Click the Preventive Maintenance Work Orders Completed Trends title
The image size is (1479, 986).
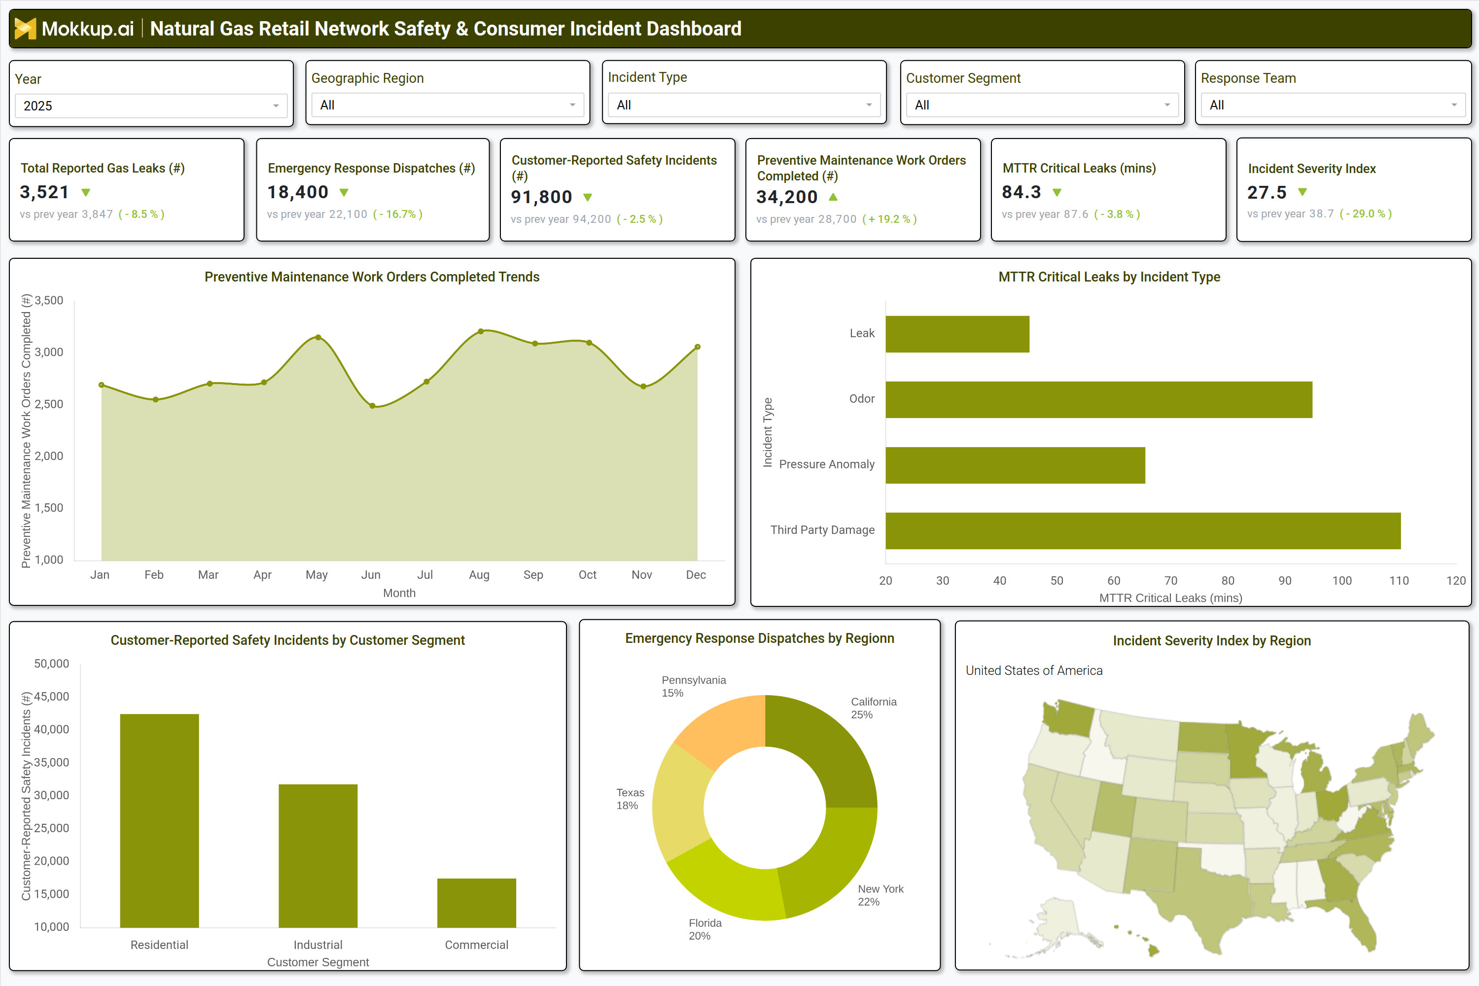372,277
